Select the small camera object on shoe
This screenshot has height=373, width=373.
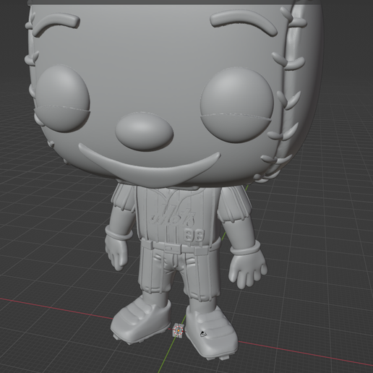[x=203, y=334]
